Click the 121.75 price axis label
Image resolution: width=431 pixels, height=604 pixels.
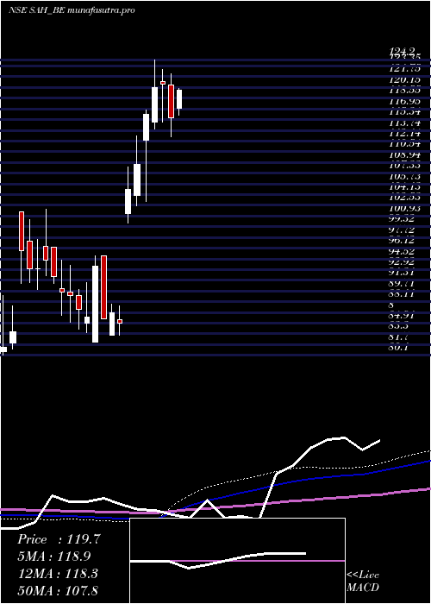[404, 69]
